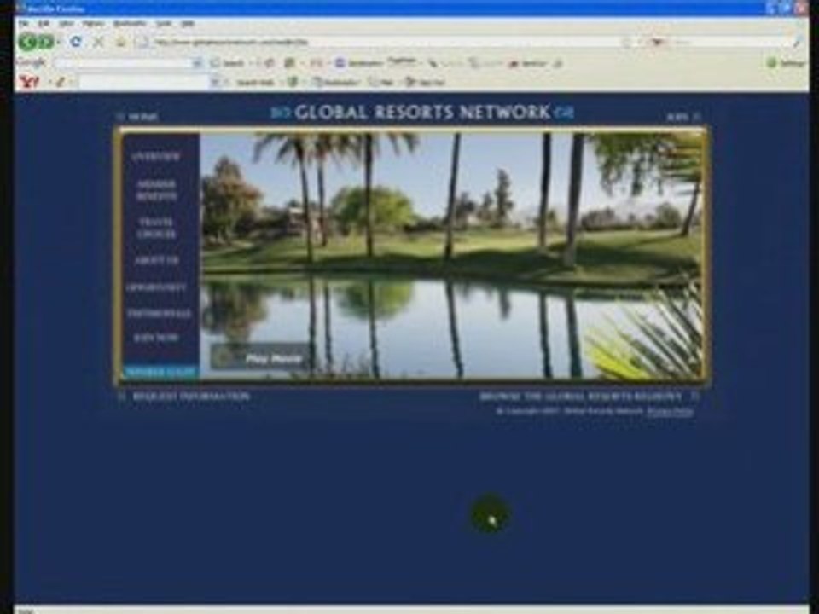
Task: Click the Google toolbar search input field
Action: pos(123,63)
